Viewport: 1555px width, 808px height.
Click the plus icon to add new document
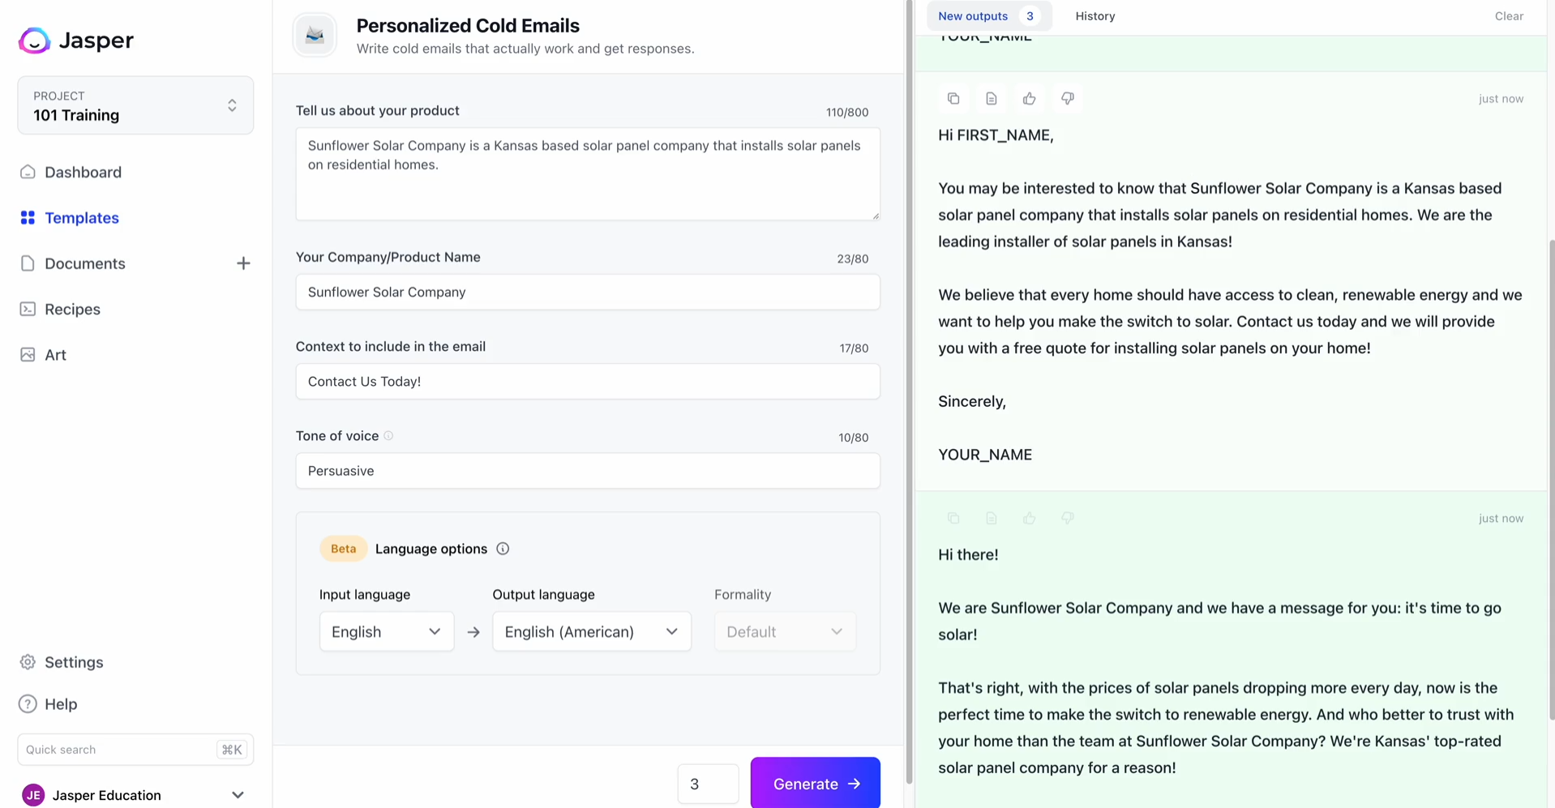coord(242,263)
